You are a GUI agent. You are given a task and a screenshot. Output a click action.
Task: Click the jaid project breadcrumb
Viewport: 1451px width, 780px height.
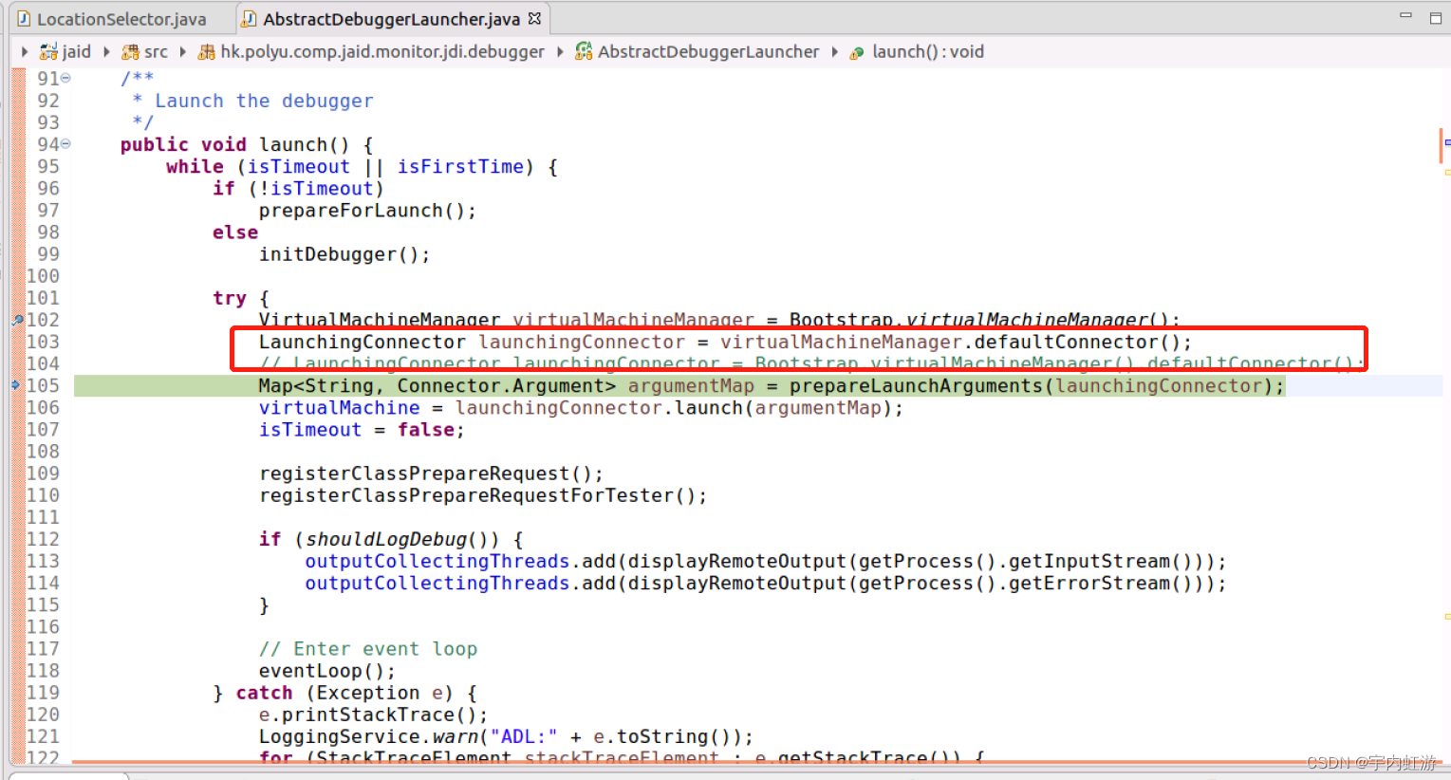[77, 51]
